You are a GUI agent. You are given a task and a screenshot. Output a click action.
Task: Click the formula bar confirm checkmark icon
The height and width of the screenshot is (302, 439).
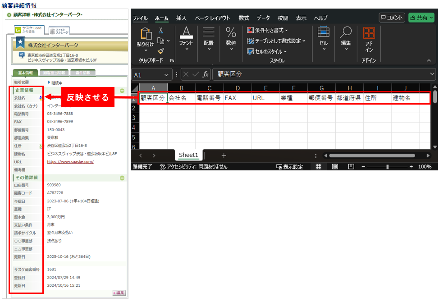196,74
